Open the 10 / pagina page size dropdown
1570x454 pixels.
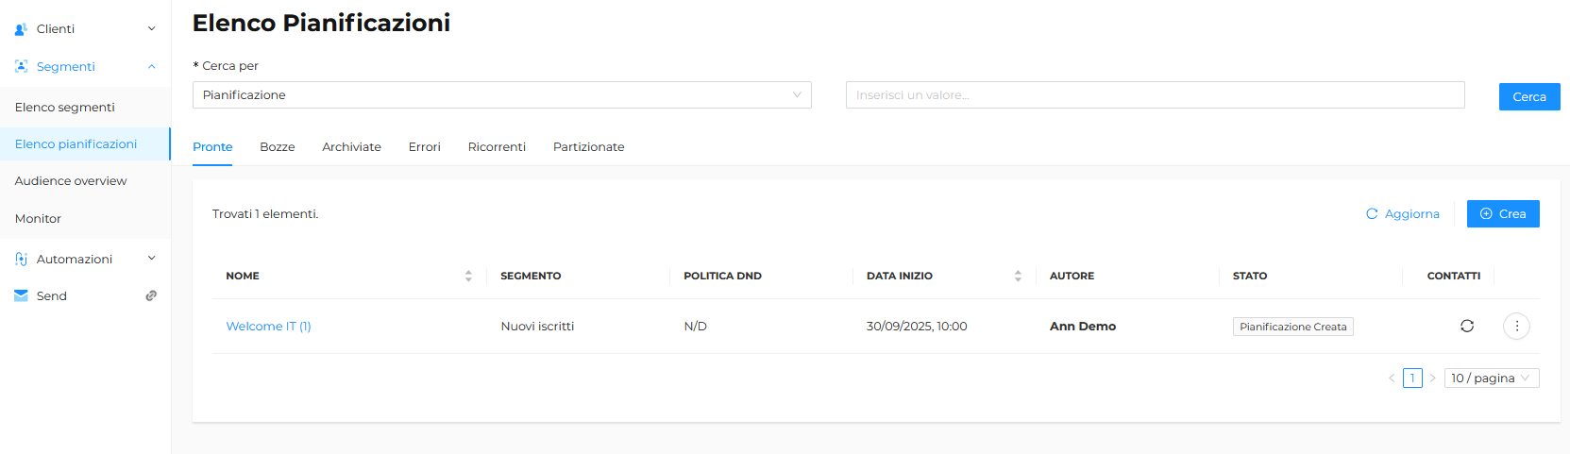point(1492,378)
